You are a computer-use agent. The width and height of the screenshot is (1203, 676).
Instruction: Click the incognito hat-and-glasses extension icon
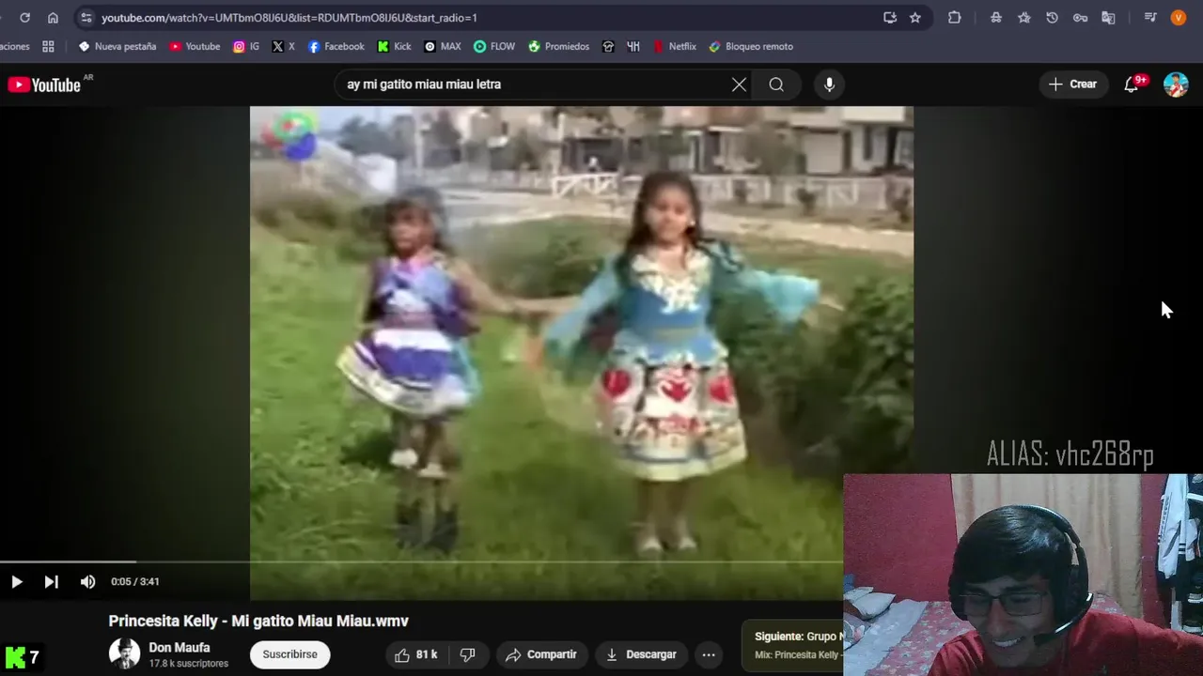pos(995,18)
